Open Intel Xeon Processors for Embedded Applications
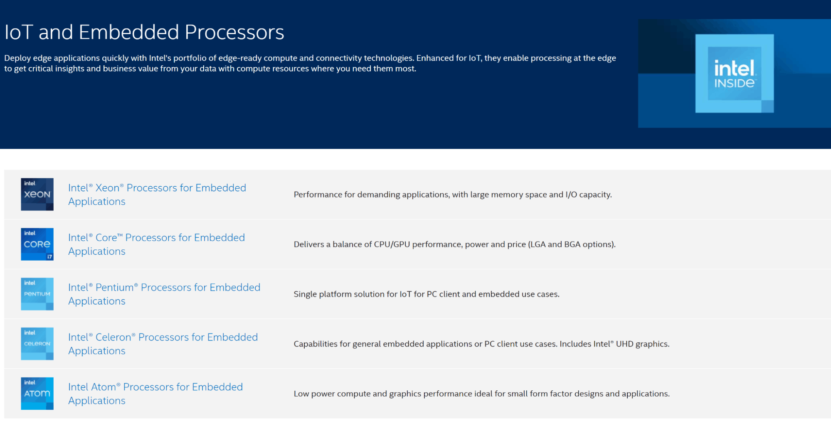This screenshot has width=831, height=424. [157, 195]
